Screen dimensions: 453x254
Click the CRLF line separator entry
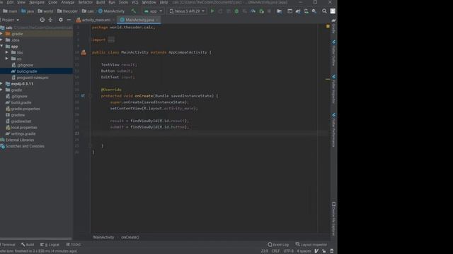pos(275,251)
